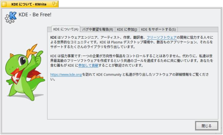
Task: Click the 'KDE は協力事業です' paragraph text
Action: [x=132, y=61]
